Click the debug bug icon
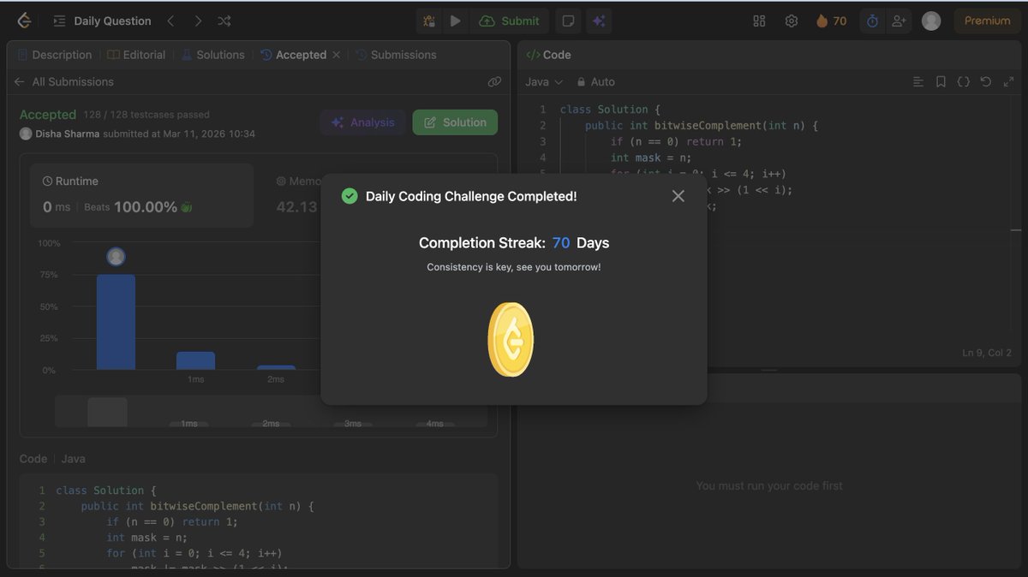Viewport: 1028px width, 577px height. pyautogui.click(x=429, y=21)
